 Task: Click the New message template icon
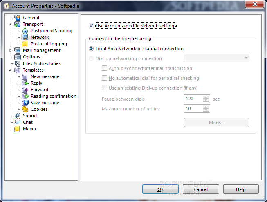point(25,76)
